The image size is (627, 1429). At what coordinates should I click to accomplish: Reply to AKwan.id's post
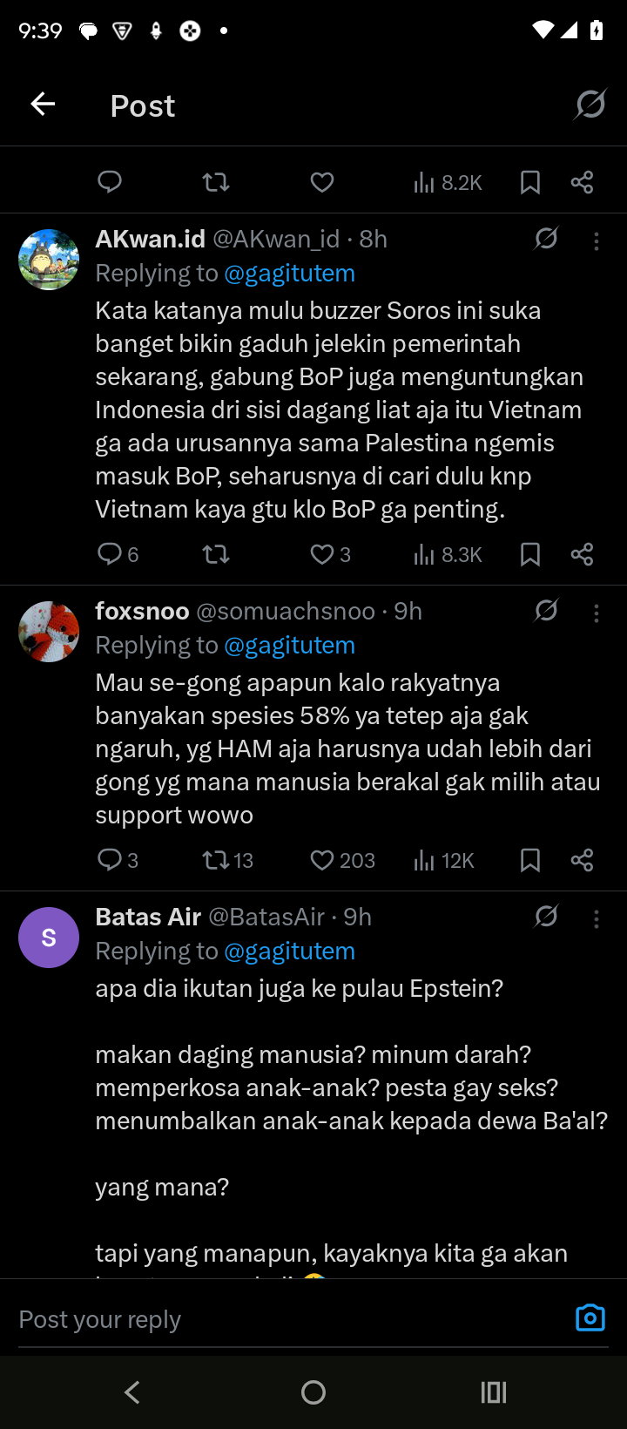click(x=110, y=554)
